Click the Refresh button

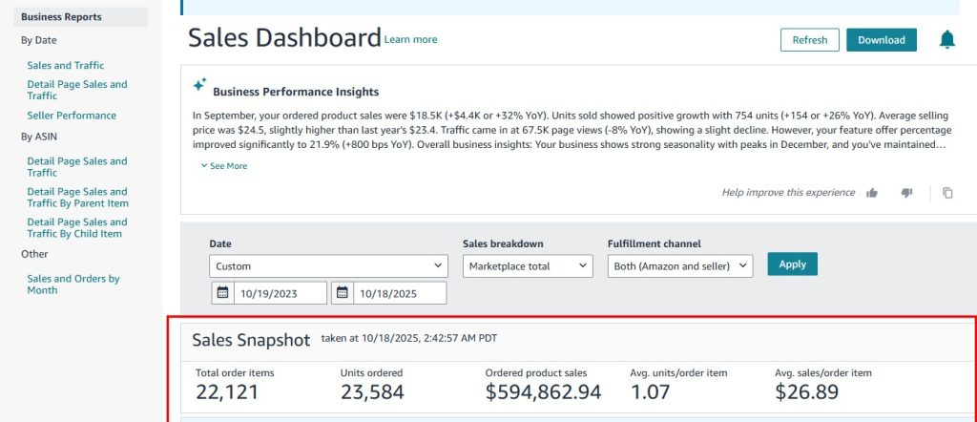pyautogui.click(x=809, y=40)
